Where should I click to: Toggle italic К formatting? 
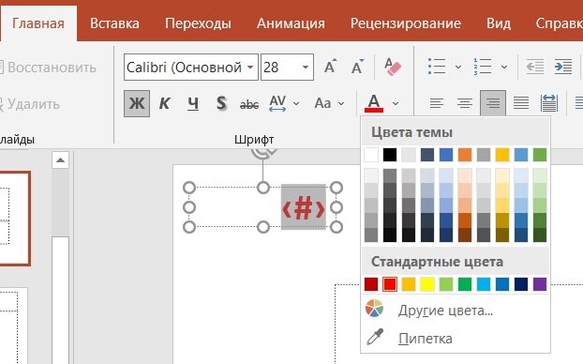(164, 103)
